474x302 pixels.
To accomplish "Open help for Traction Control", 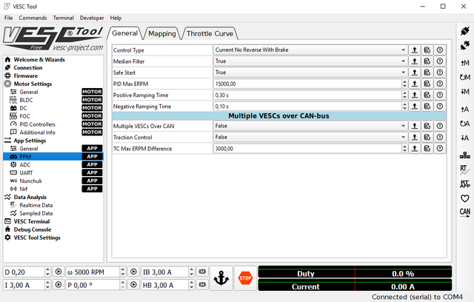I will (439, 137).
